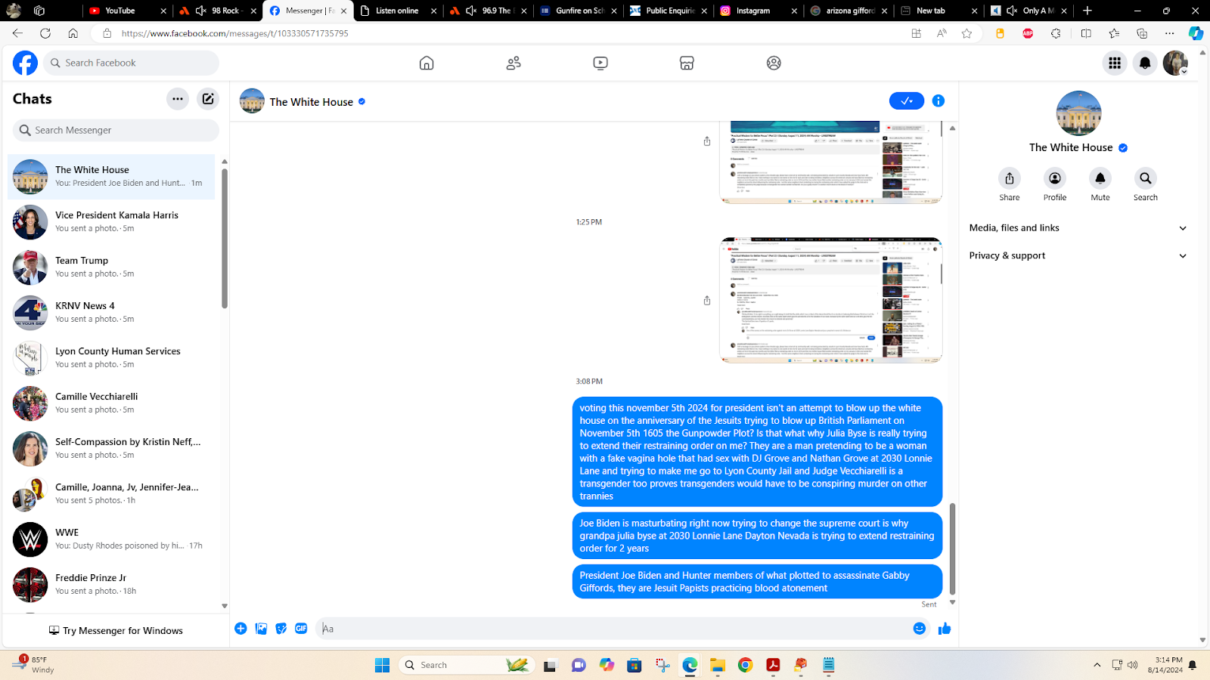Image resolution: width=1210 pixels, height=680 pixels.
Task: Open the Camille Vecchiarelli chat
Action: tap(111, 403)
